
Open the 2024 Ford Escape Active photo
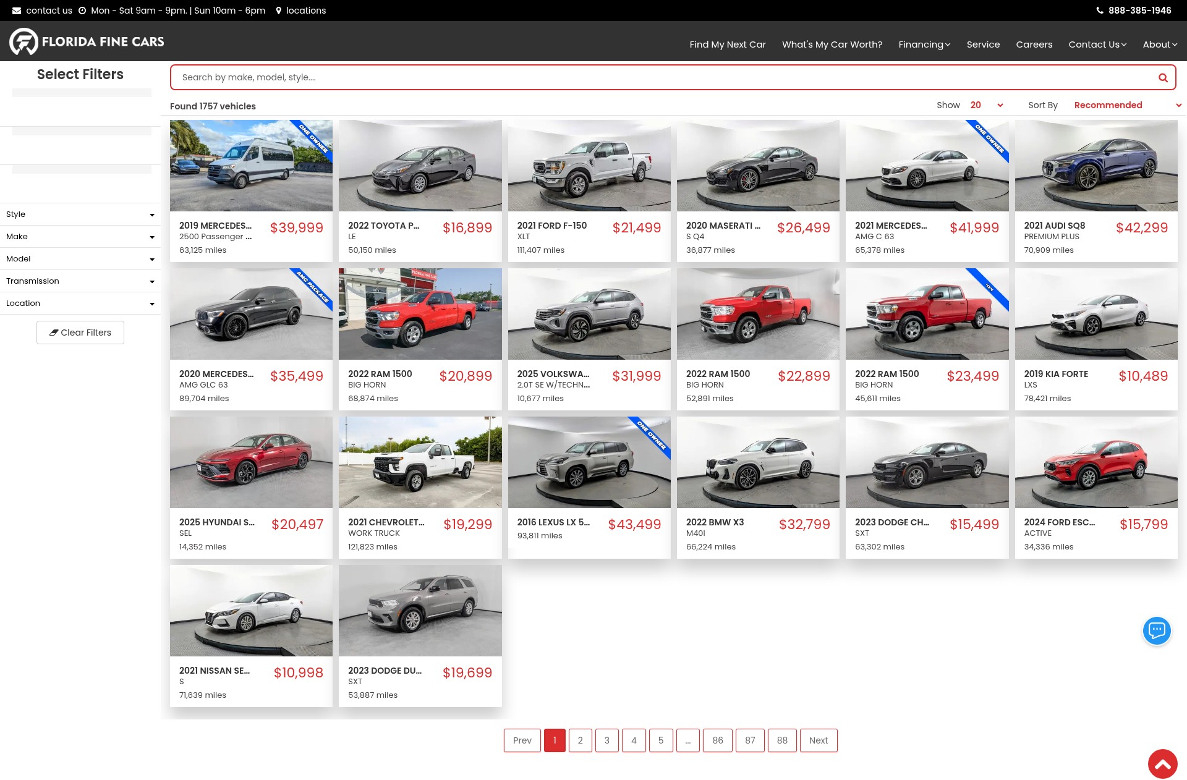(x=1096, y=462)
